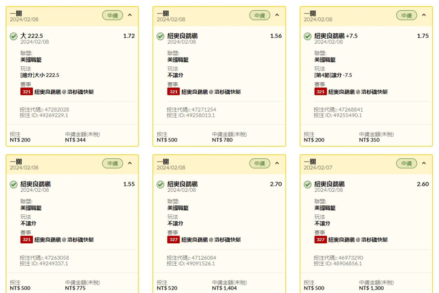Viewport: 439px width, 293px height.
Task: Click stake NT$ 200 on the 大 222.5 card
Action: coord(20,140)
